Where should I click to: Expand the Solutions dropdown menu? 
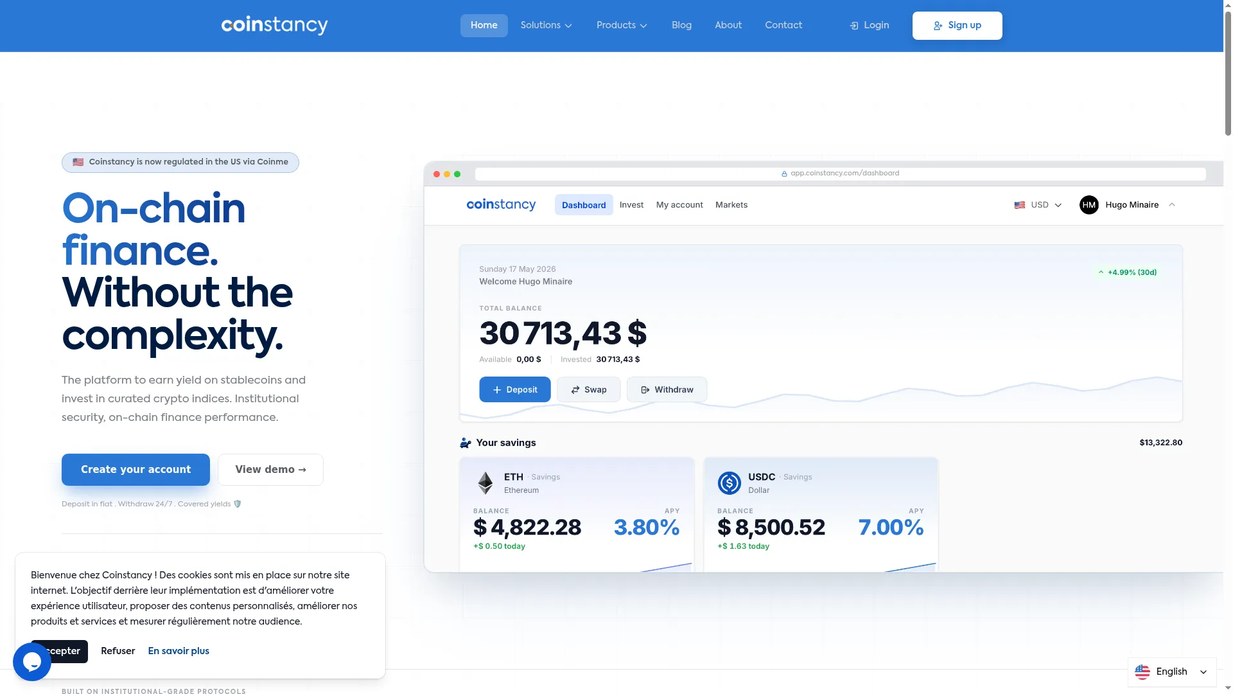pos(546,25)
